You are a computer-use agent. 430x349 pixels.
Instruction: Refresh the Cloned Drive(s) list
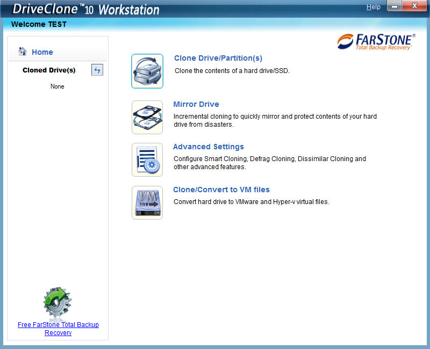97,70
